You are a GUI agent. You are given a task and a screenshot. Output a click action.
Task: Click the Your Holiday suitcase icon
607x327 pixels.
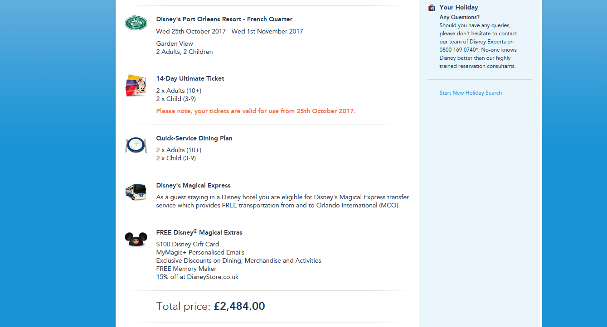click(x=432, y=8)
